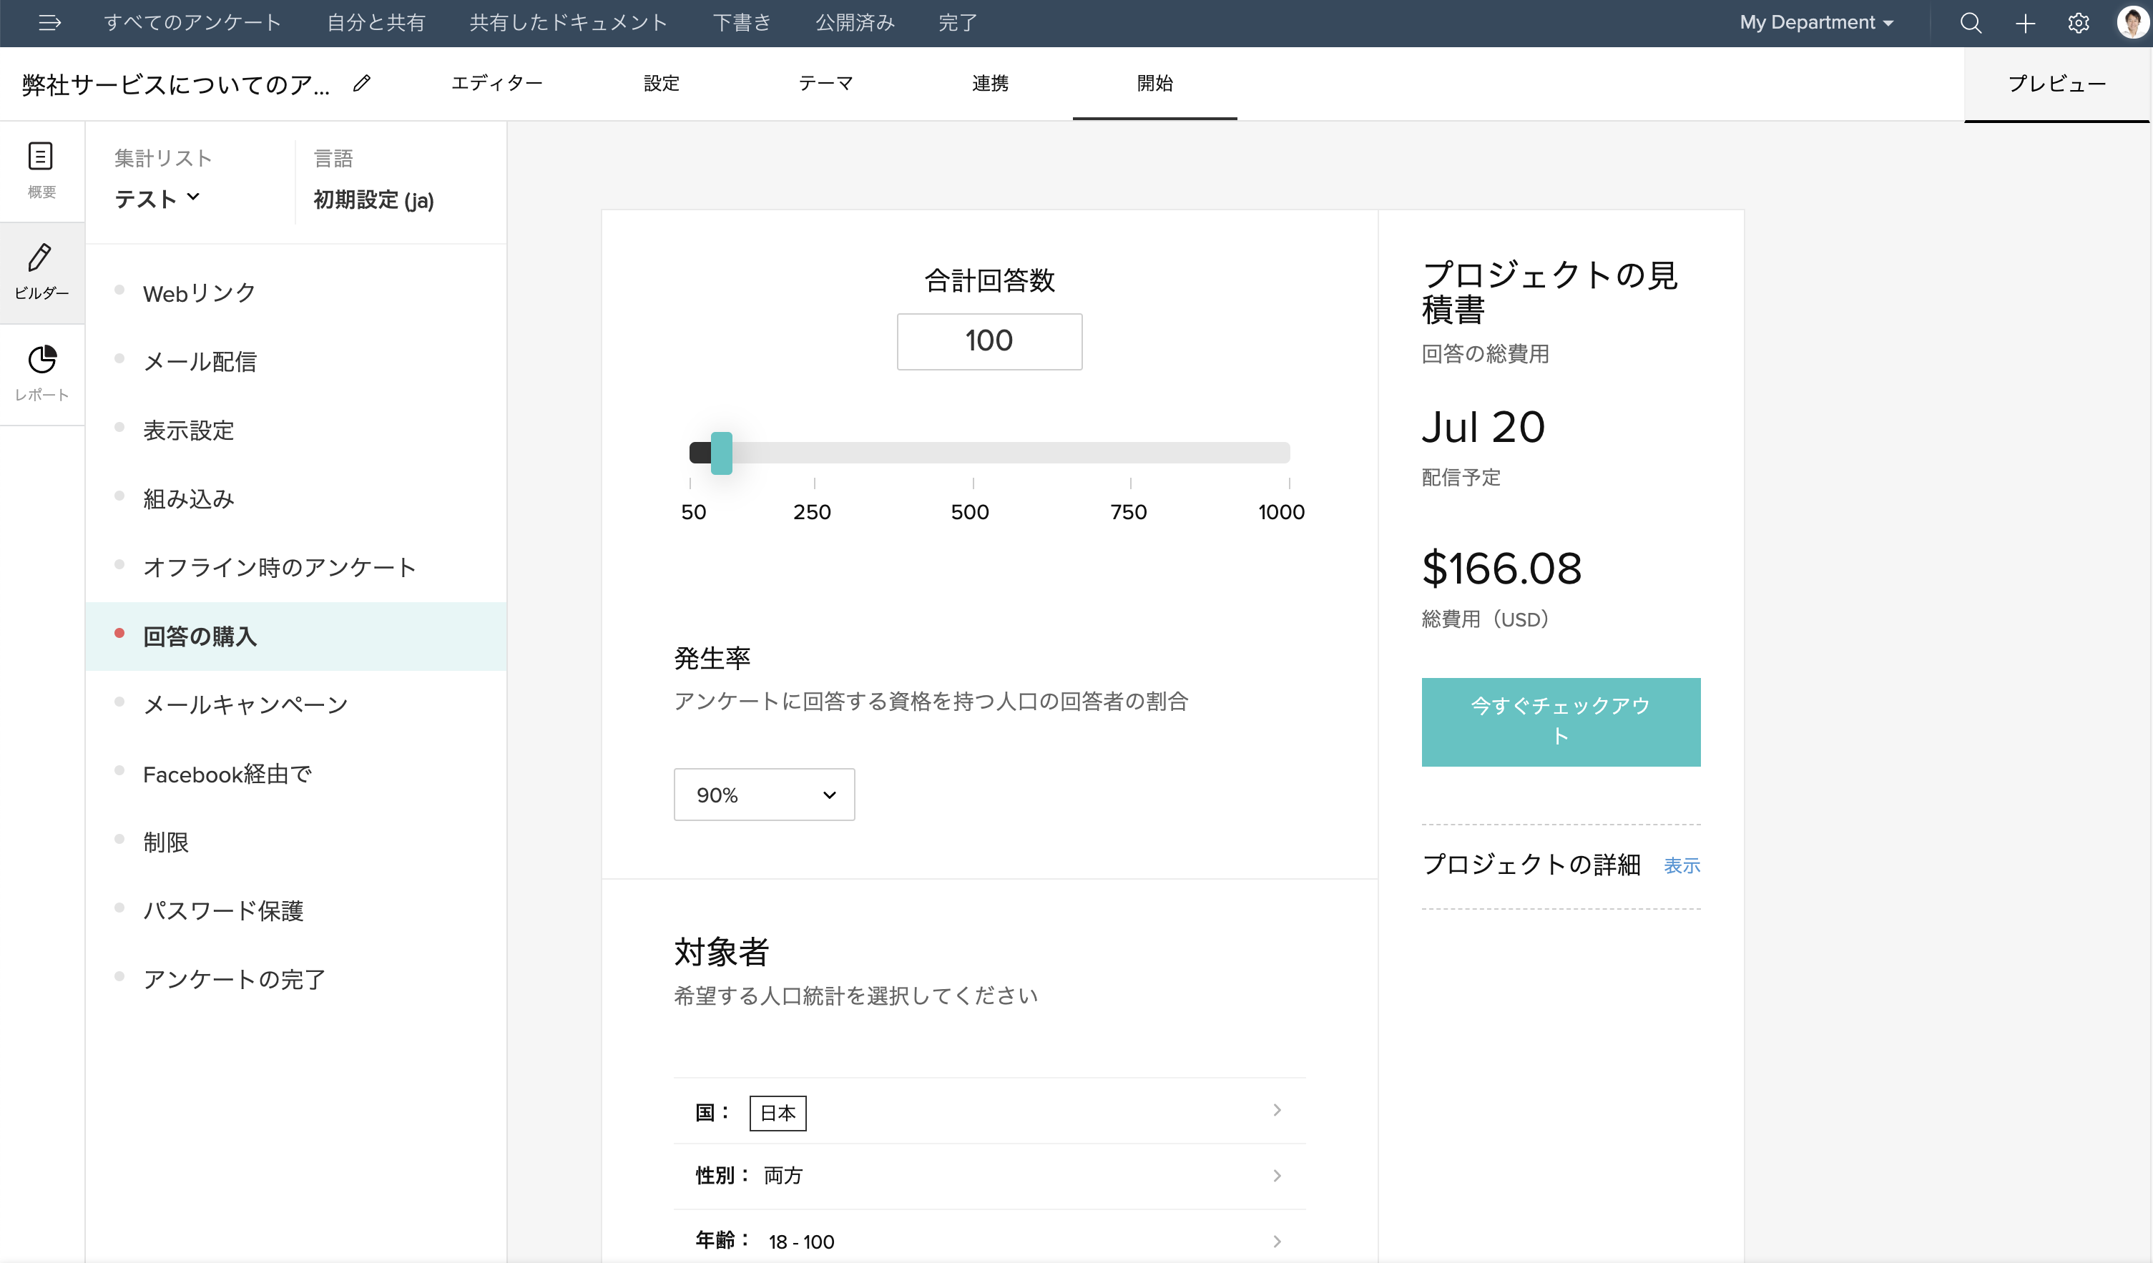Open the hamburger menu icon
The width and height of the screenshot is (2153, 1263).
49,23
